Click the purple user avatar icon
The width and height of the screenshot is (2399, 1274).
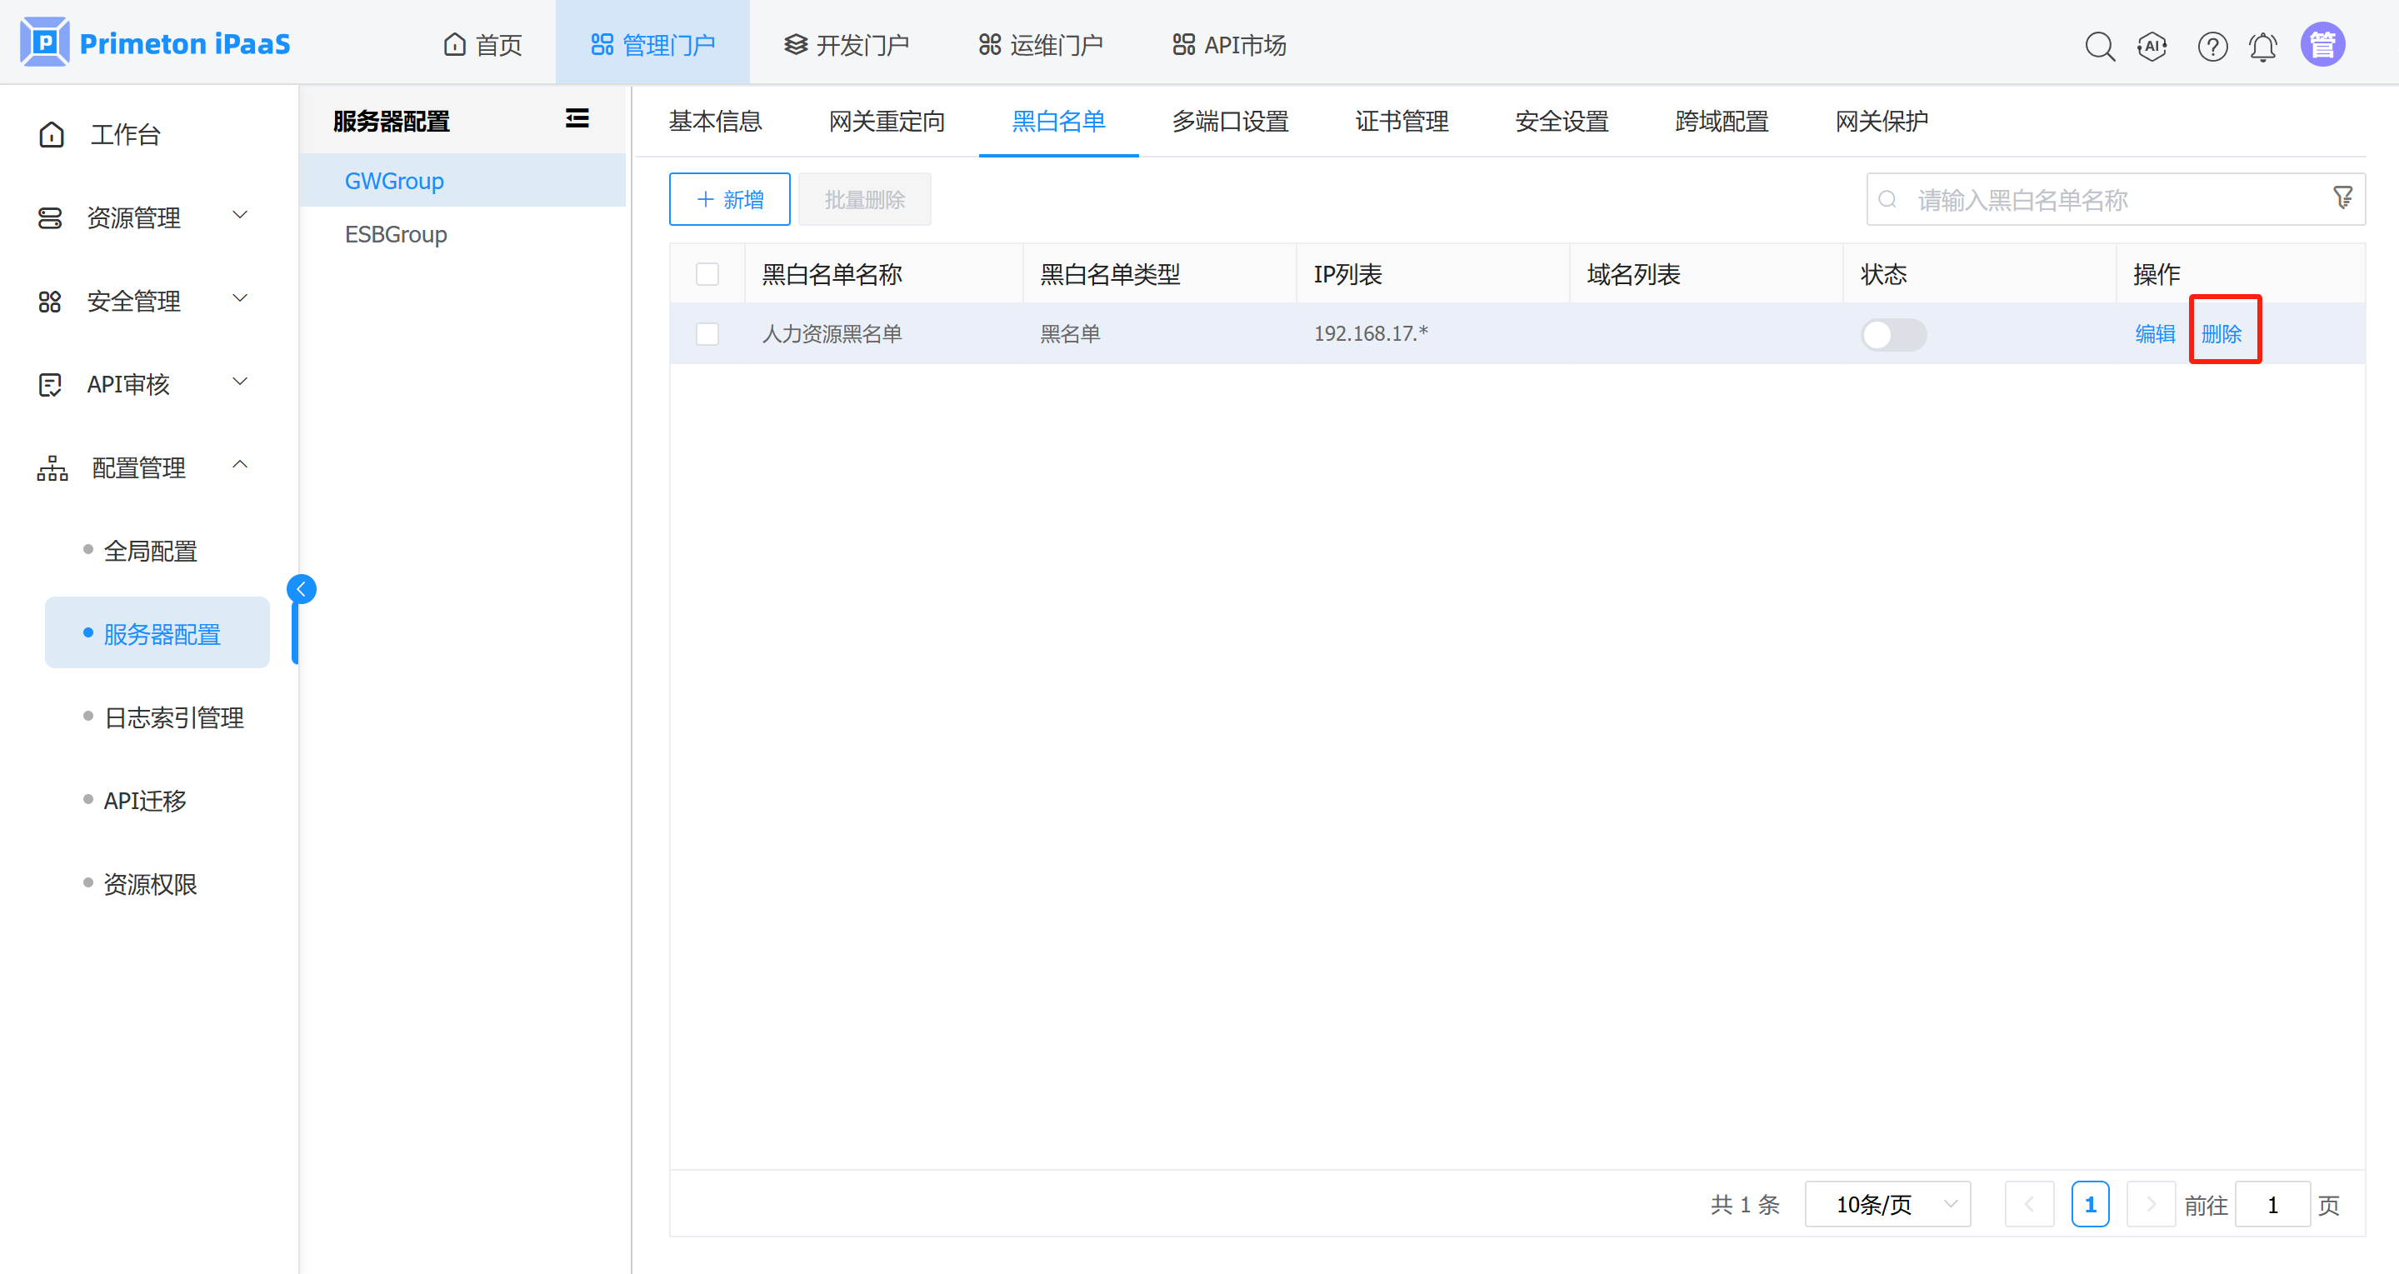tap(2322, 45)
